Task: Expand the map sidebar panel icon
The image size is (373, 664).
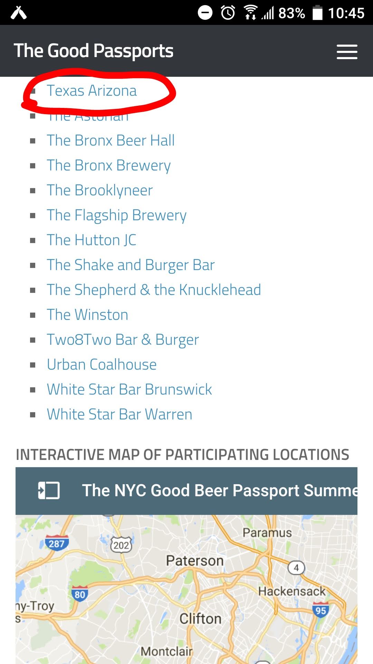Action: 49,490
